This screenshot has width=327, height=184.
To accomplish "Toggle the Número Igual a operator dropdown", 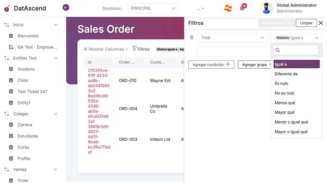I will click(297, 38).
